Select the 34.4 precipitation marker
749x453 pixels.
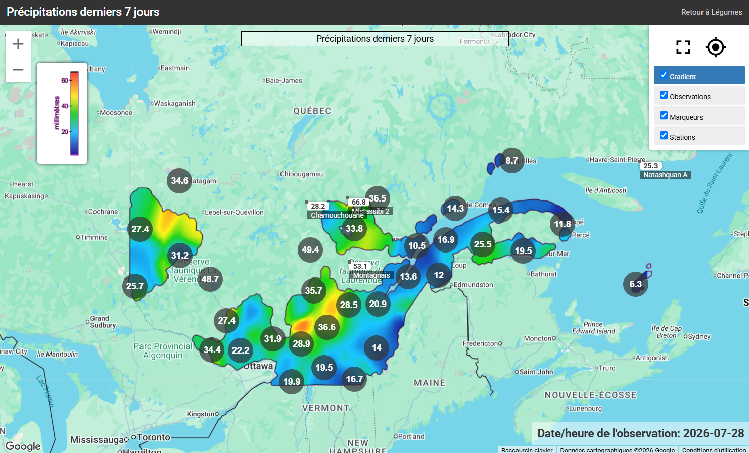(212, 350)
